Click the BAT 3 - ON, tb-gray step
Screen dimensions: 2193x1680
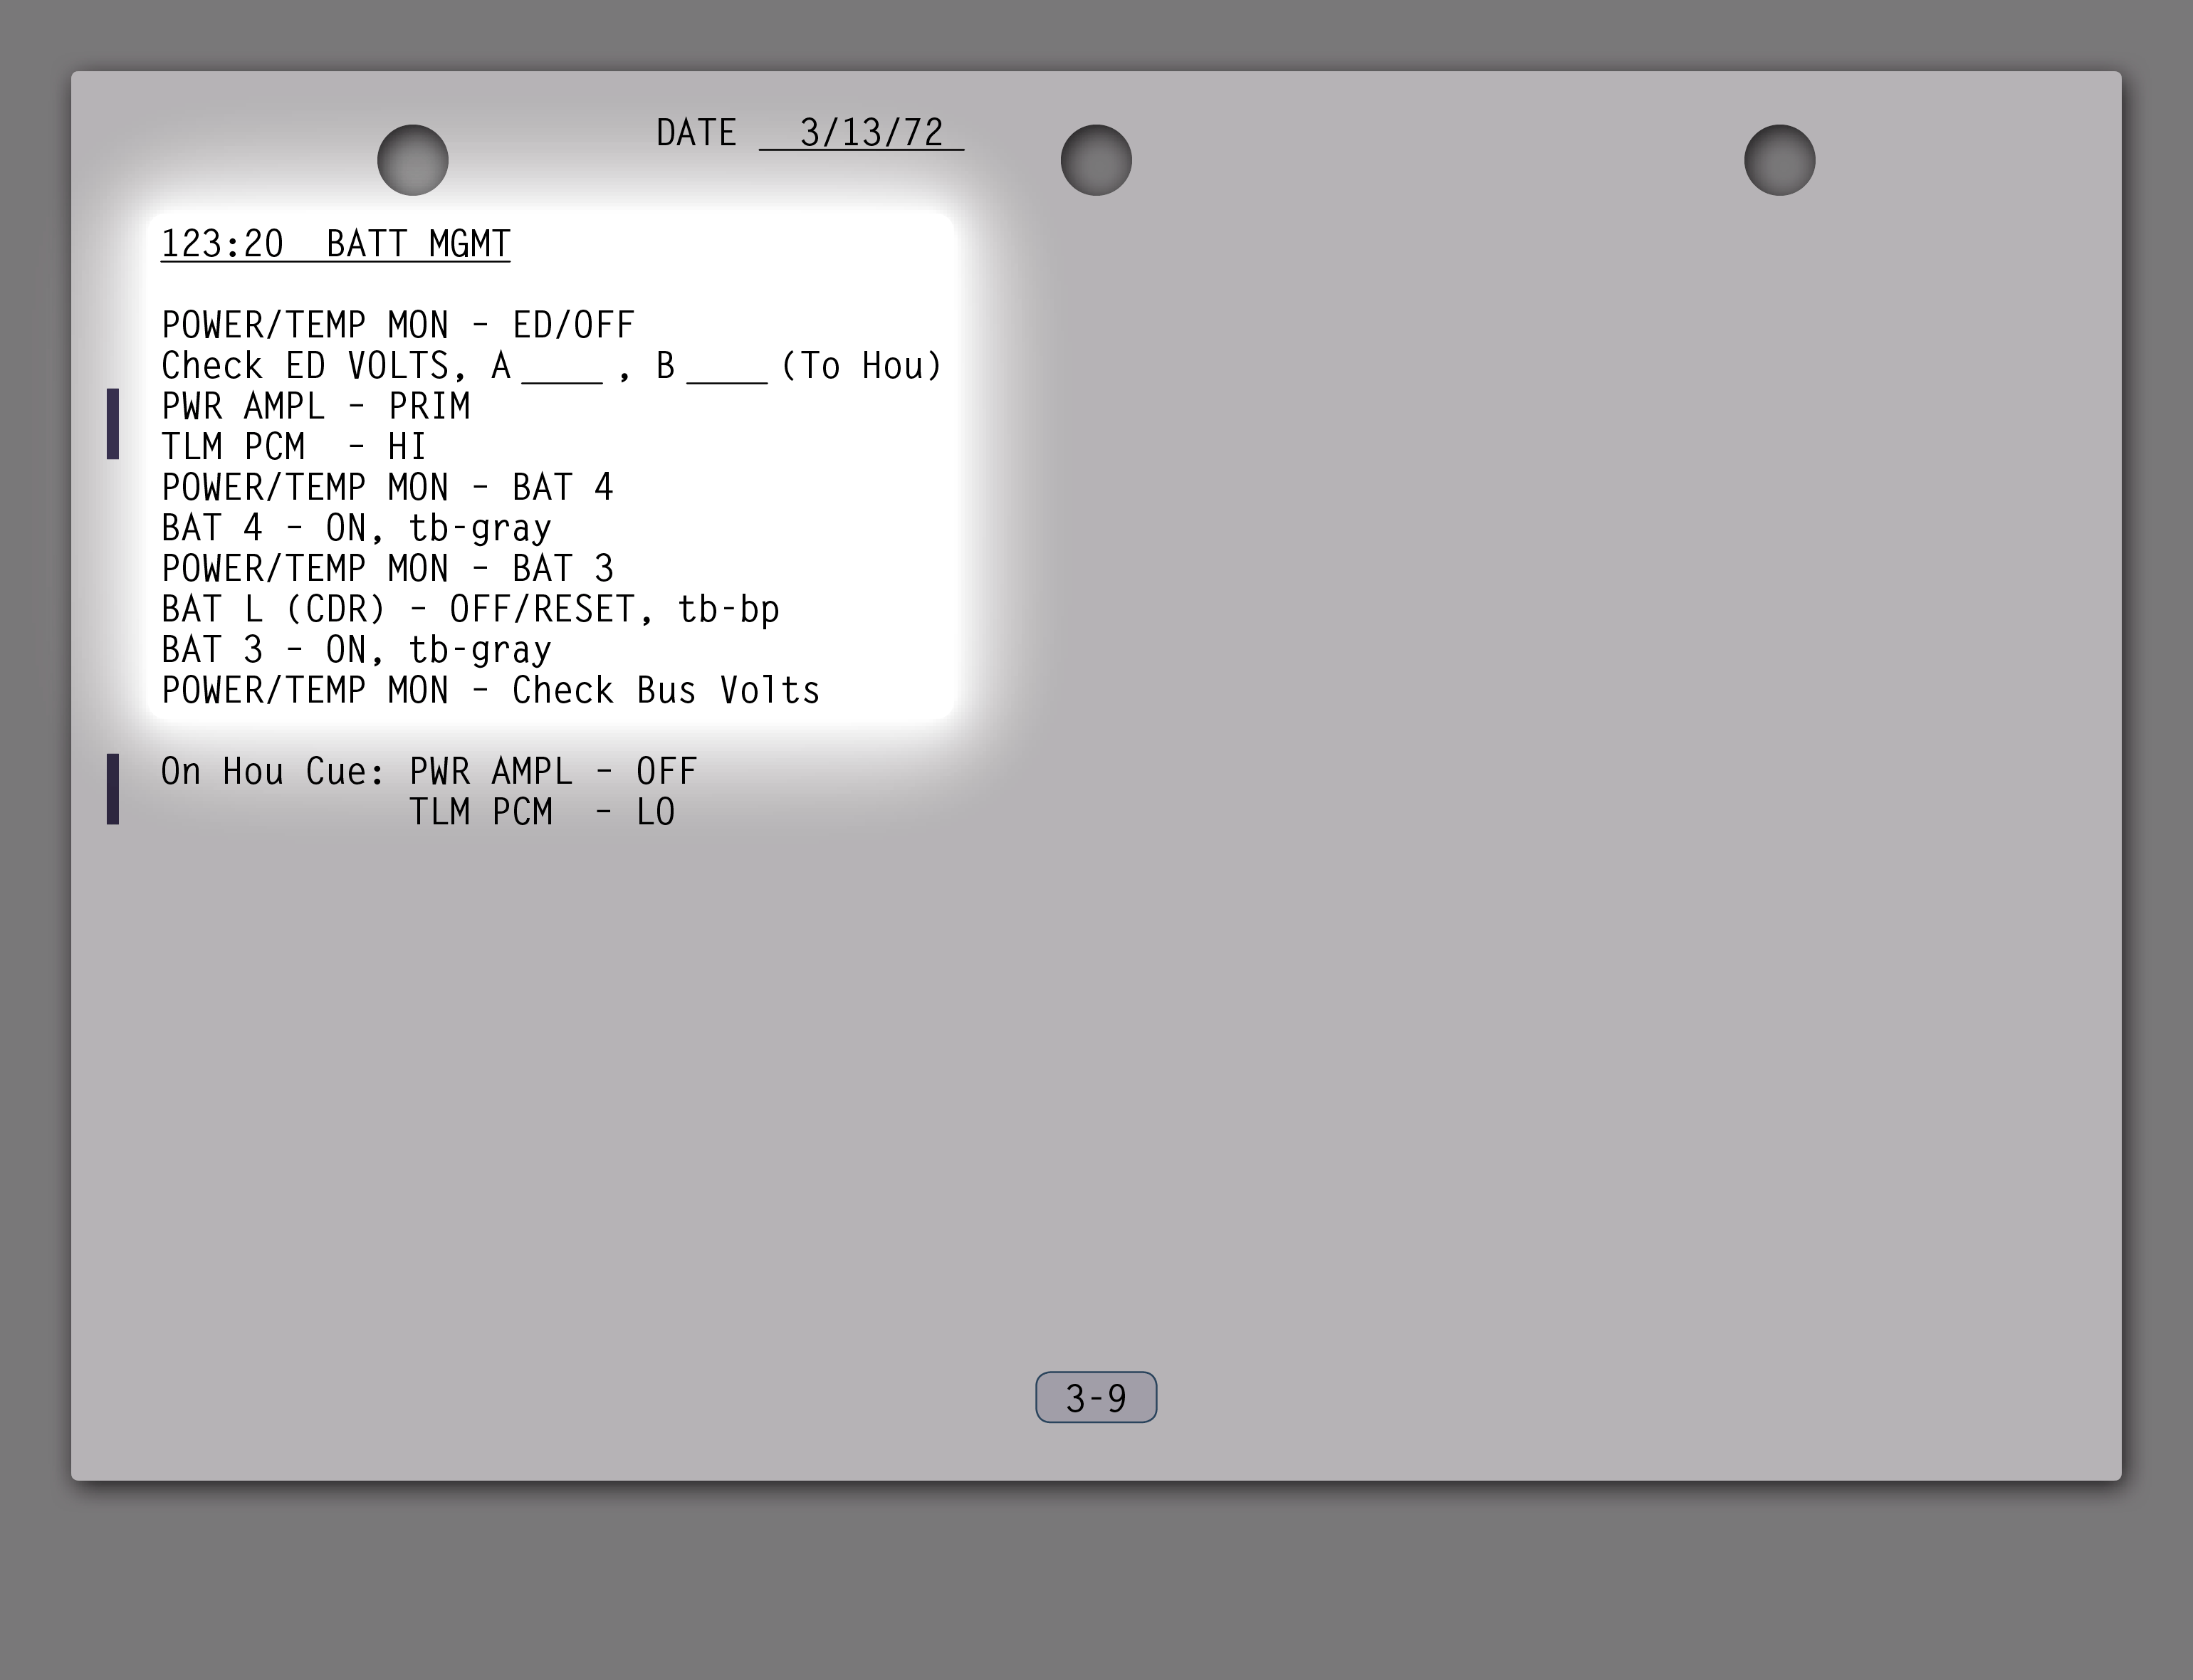tap(356, 650)
